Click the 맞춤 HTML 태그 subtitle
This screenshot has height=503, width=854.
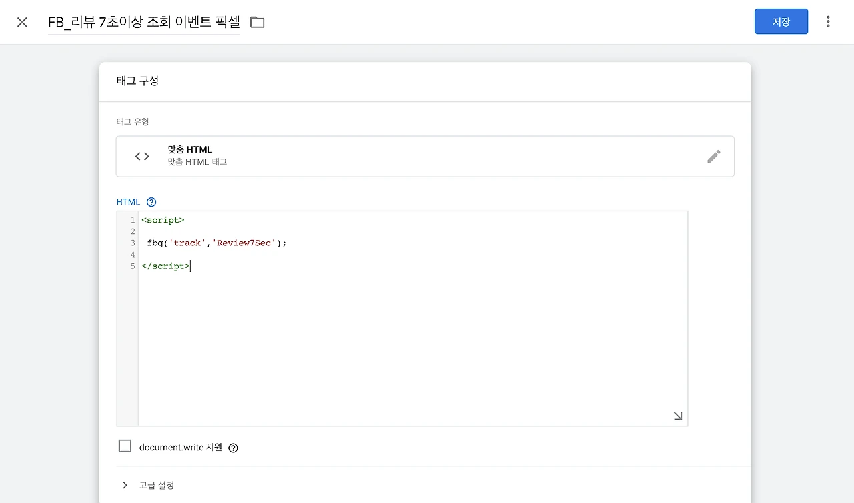197,162
